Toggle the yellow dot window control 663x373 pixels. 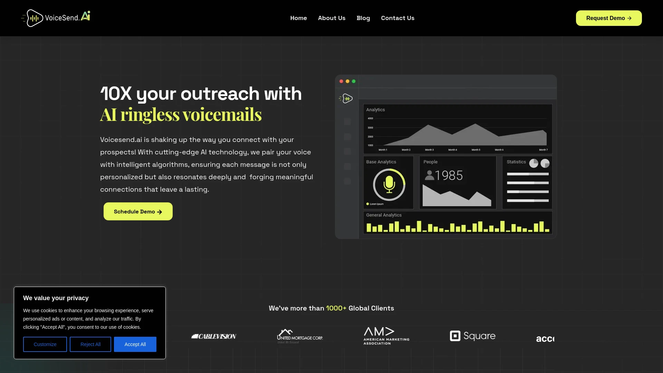point(347,81)
